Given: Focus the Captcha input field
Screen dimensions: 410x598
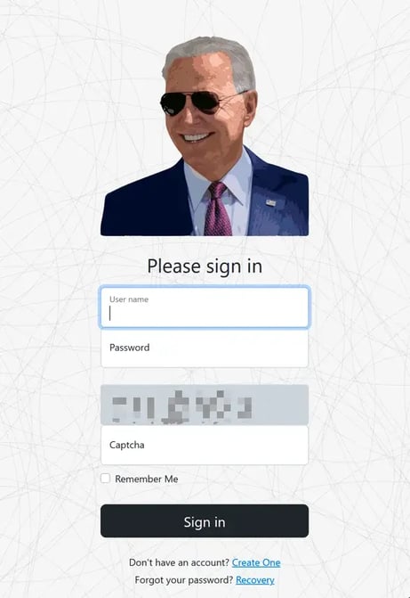Looking at the screenshot, I should click(x=205, y=445).
